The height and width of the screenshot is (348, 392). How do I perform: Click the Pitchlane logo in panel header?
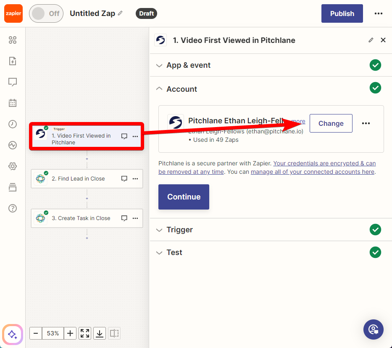160,40
